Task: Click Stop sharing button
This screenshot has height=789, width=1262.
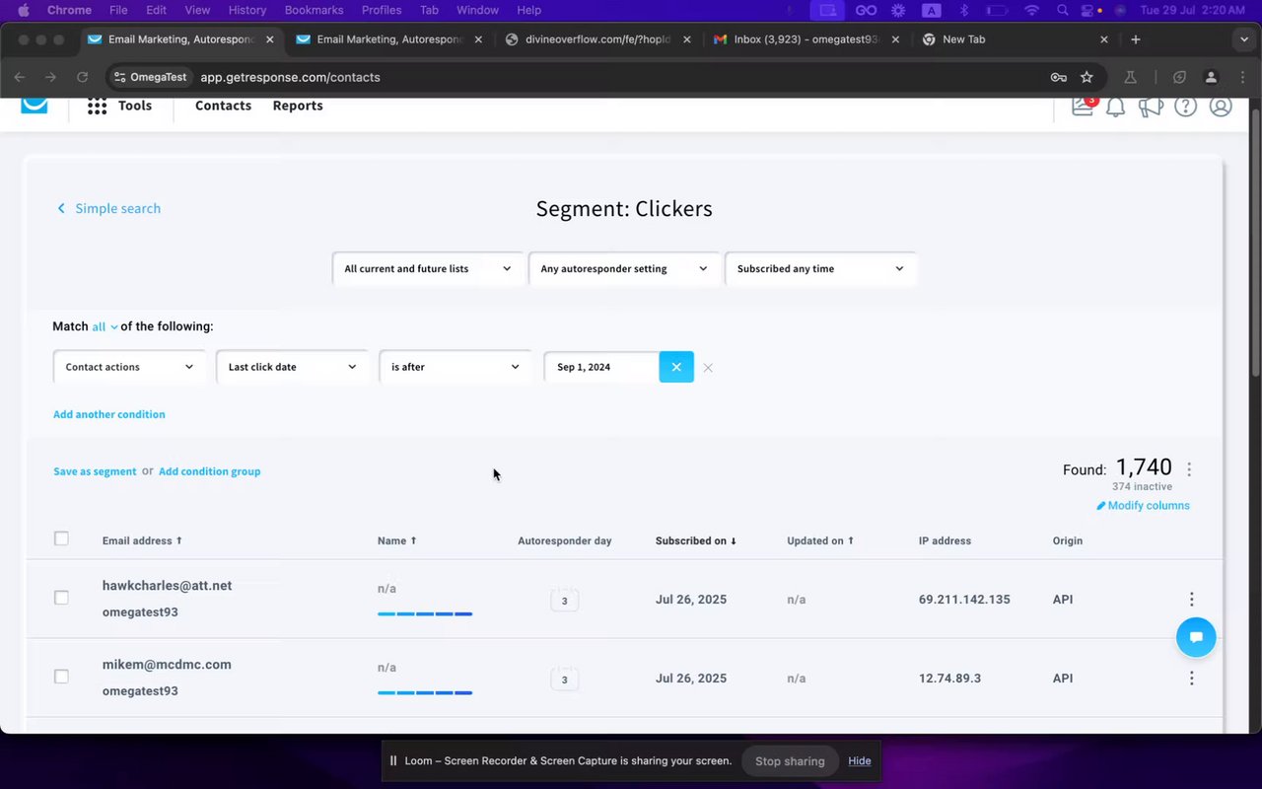Action: pyautogui.click(x=790, y=761)
